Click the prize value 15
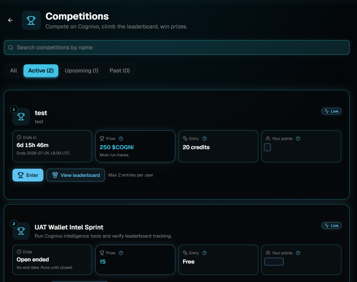Viewport: 357px width, 282px height. (102, 261)
